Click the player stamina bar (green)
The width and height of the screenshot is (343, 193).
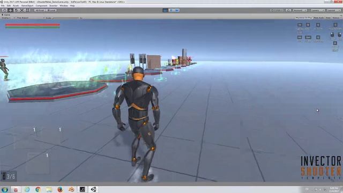[33, 27]
